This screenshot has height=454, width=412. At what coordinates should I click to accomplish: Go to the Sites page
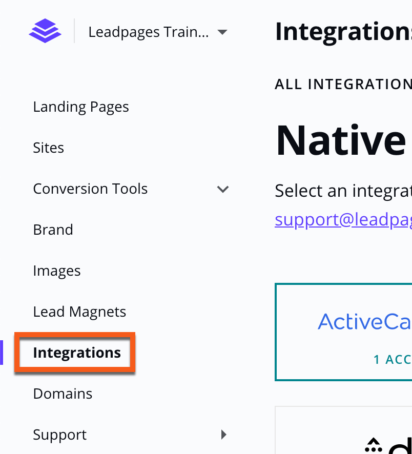tap(48, 148)
